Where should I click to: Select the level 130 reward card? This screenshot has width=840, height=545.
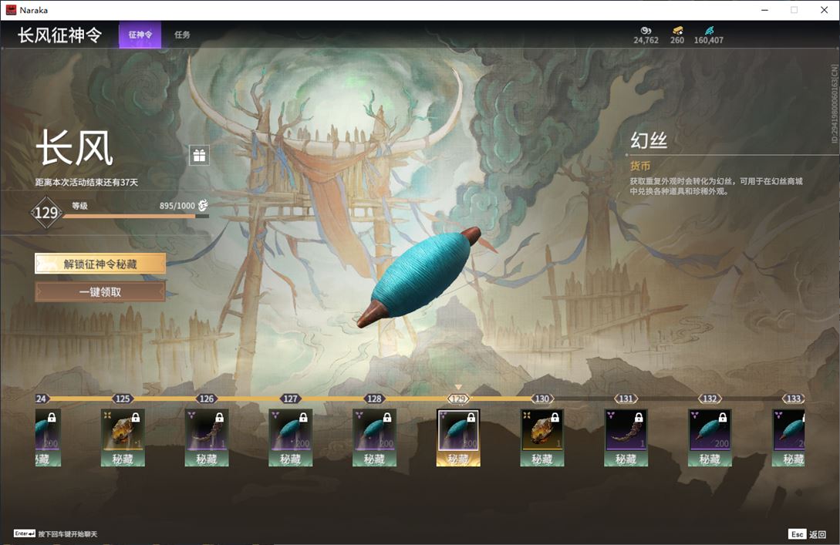[x=542, y=437]
